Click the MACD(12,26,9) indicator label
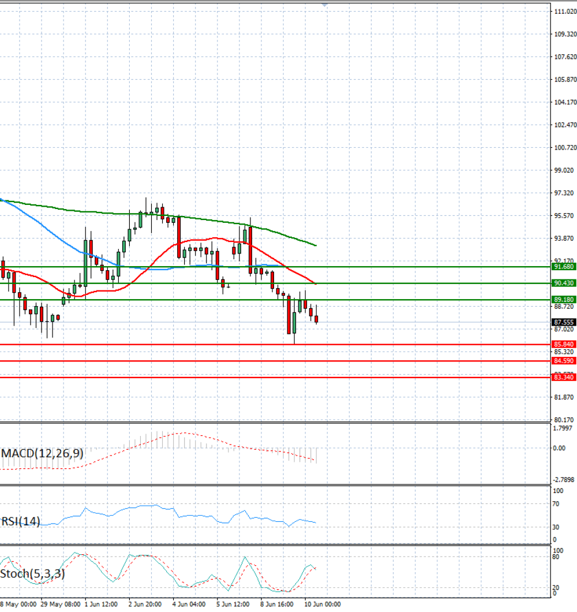This screenshot has height=612, width=577. 42,453
